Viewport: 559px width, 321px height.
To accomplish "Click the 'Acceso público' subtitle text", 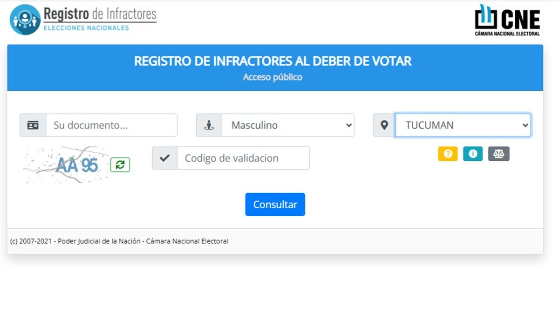I will [273, 77].
